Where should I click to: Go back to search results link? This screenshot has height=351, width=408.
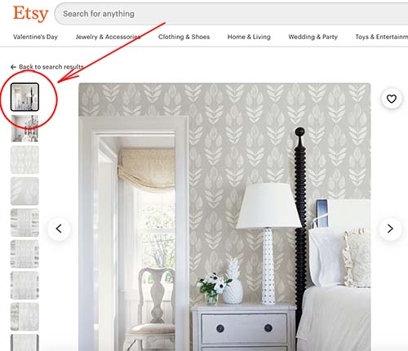pos(51,67)
